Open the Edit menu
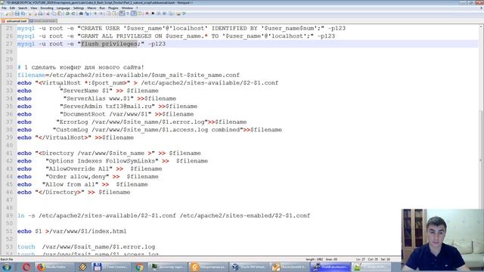The width and height of the screenshot is (484, 272). 12,8
